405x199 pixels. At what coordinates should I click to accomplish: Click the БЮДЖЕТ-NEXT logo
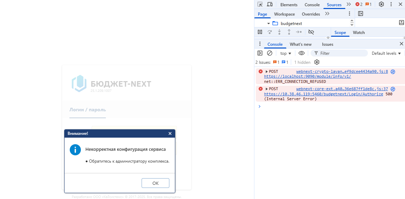[x=111, y=84]
